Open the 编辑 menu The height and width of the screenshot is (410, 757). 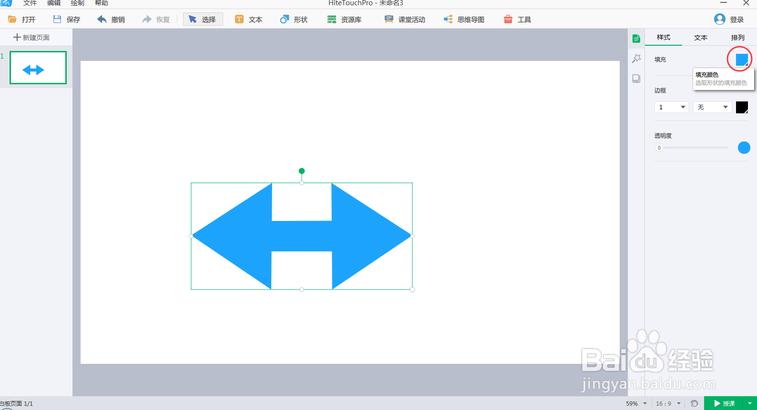54,3
